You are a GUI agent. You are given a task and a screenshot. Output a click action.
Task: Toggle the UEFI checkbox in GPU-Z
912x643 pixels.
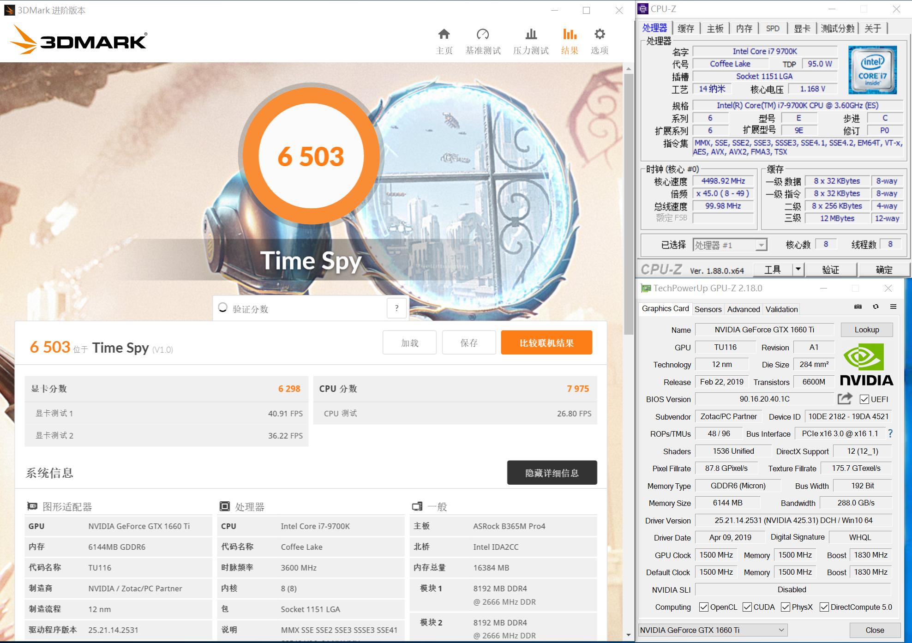coord(865,399)
